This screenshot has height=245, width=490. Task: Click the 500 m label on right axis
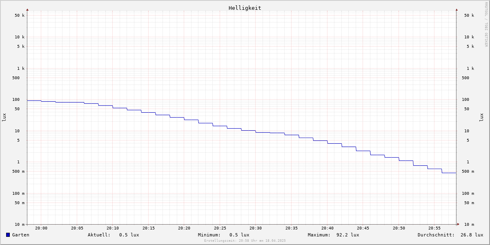pos(468,171)
